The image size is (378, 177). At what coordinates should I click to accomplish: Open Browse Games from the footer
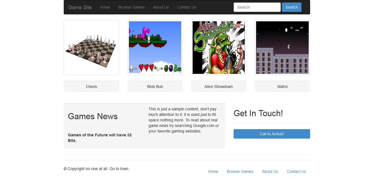(x=240, y=171)
